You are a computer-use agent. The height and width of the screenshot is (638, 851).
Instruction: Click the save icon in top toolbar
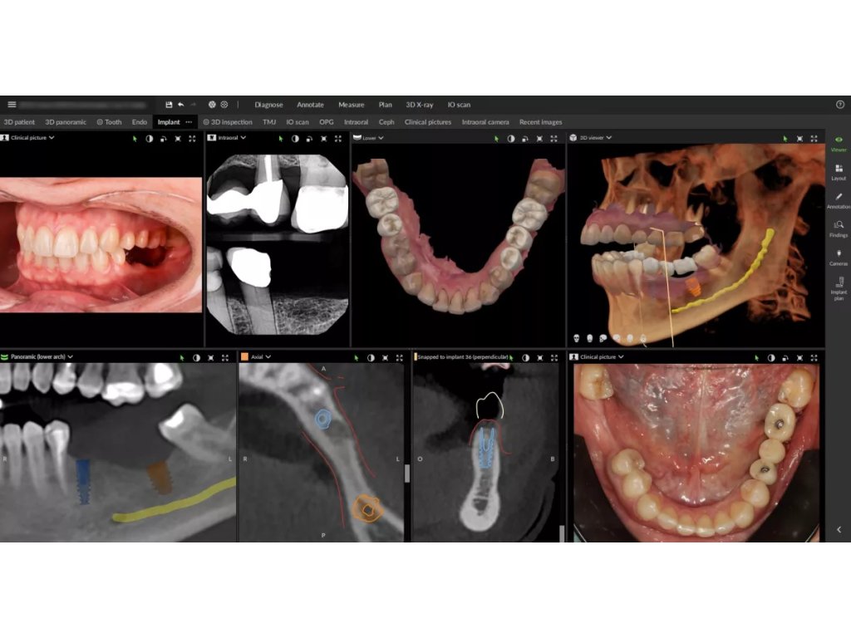click(169, 105)
